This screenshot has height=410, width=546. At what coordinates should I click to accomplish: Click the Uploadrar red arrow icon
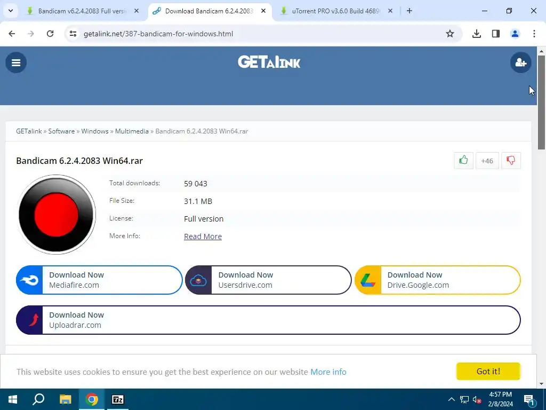[x=34, y=320]
